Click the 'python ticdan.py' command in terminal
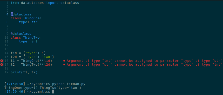This screenshot has height=95, width=223. tap(69, 84)
